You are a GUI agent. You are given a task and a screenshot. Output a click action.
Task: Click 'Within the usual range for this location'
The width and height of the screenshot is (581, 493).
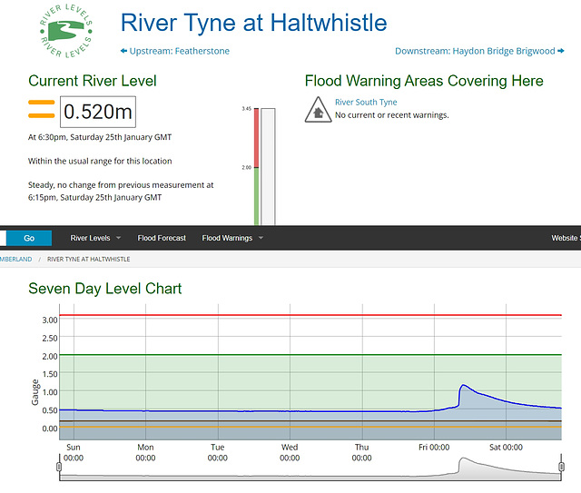[x=100, y=162]
